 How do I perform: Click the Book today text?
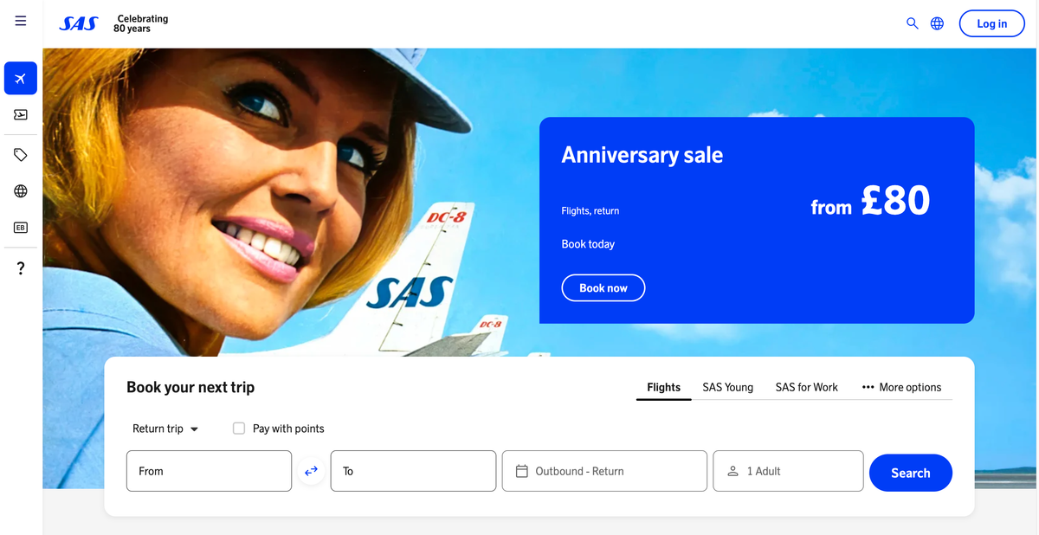click(x=588, y=244)
